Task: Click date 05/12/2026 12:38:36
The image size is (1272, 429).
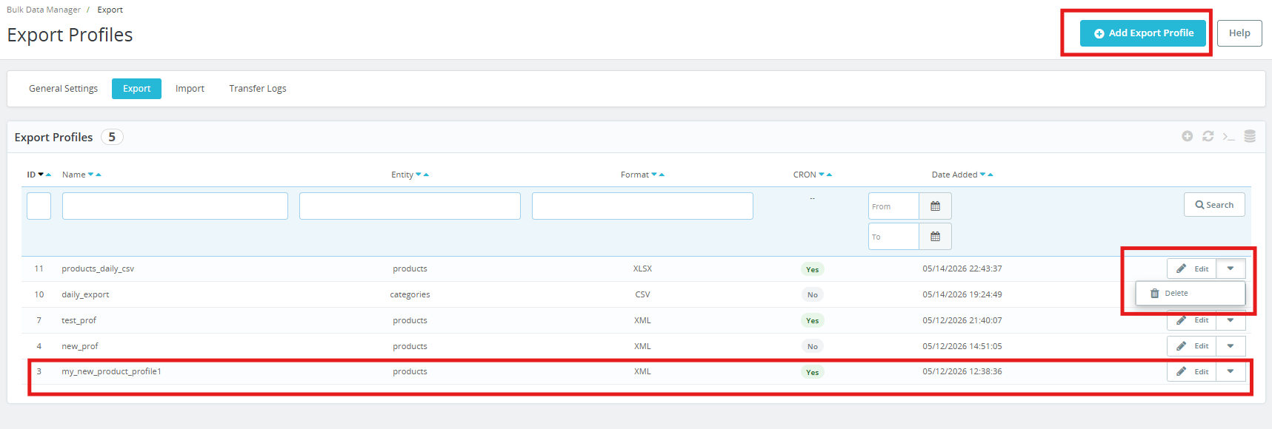Action: click(x=962, y=371)
